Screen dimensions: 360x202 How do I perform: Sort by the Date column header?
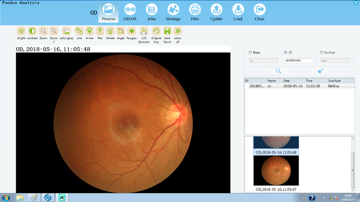pos(287,81)
